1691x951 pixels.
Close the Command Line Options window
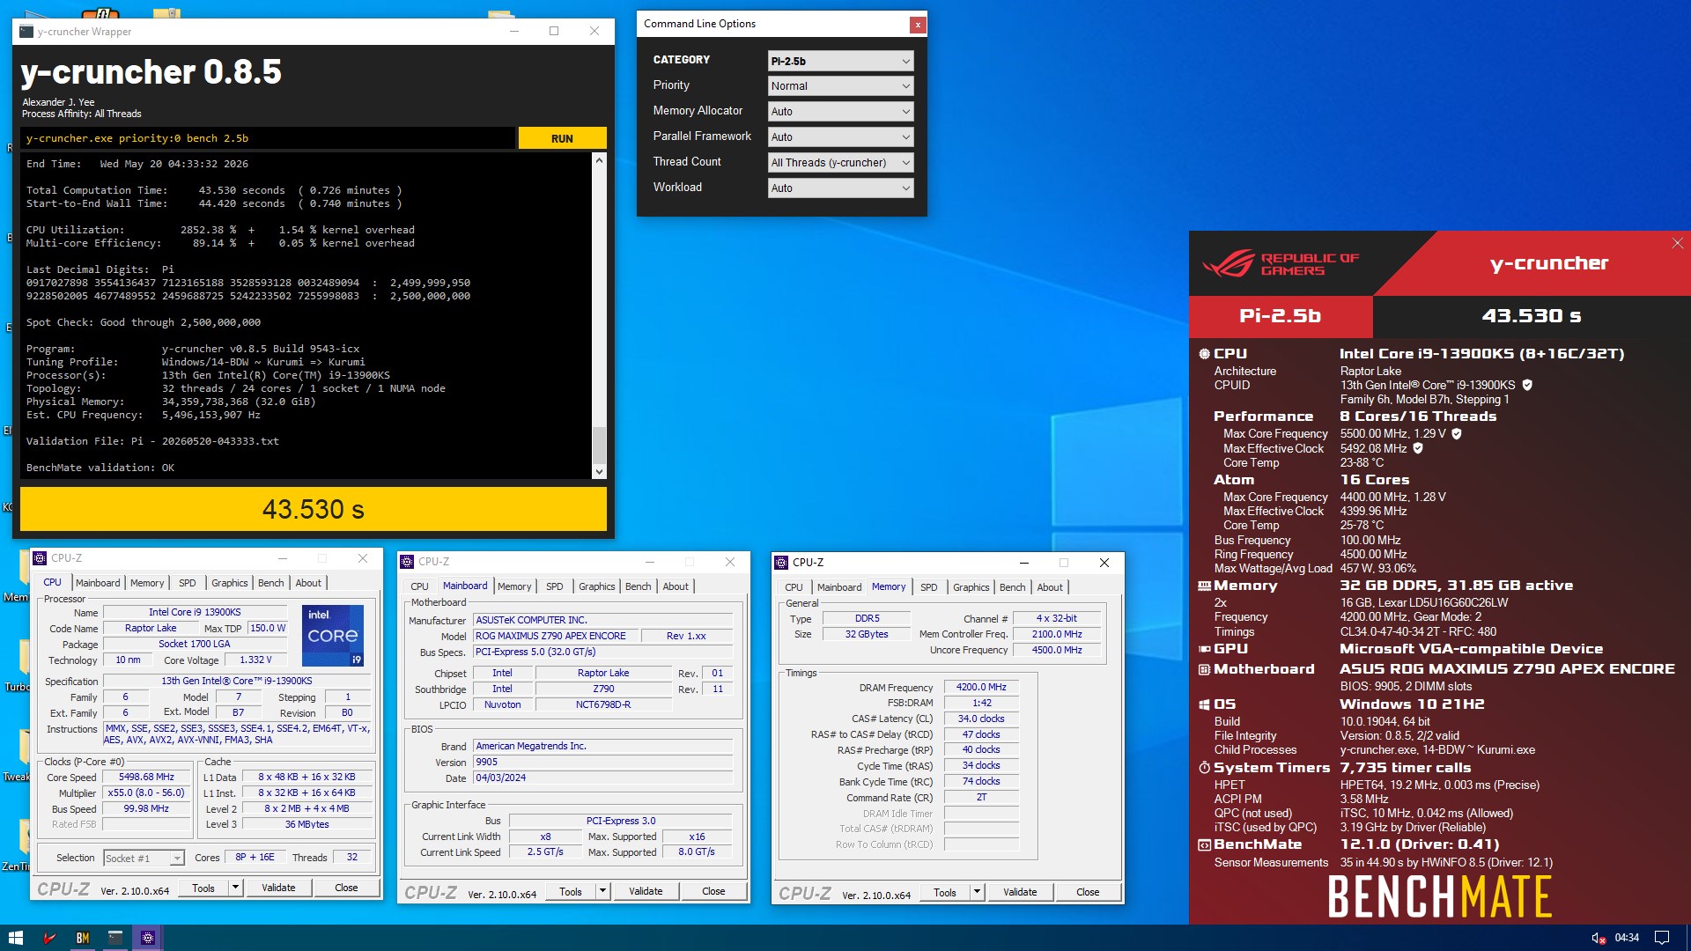tap(918, 25)
